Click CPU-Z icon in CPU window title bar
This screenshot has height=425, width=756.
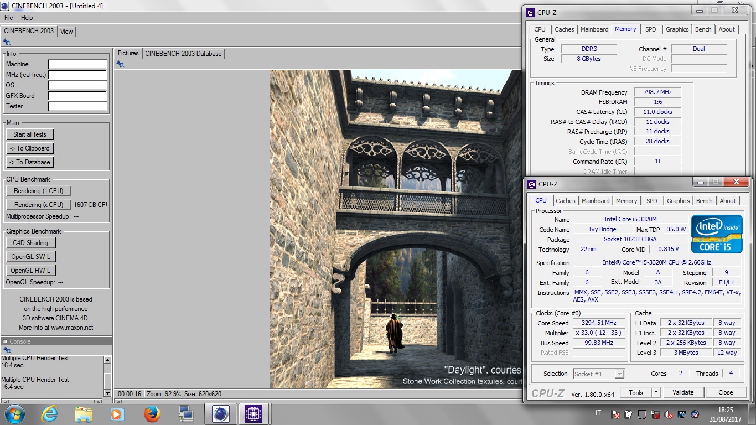click(x=531, y=184)
